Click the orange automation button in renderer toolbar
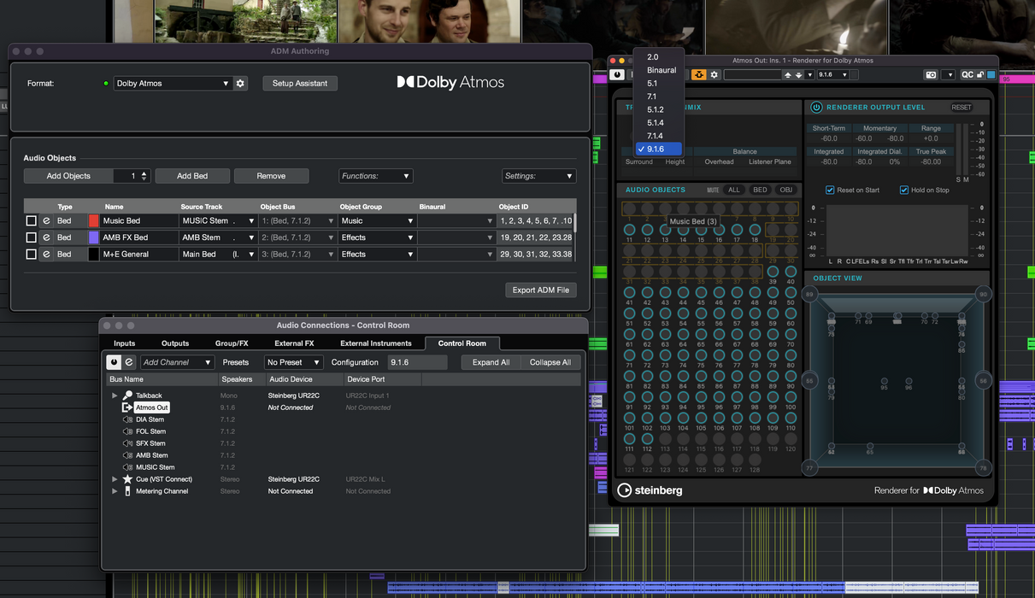The height and width of the screenshot is (598, 1035). 698,75
